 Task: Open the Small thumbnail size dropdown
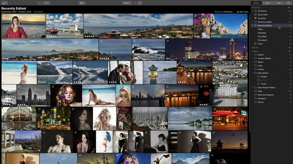click(x=127, y=3)
